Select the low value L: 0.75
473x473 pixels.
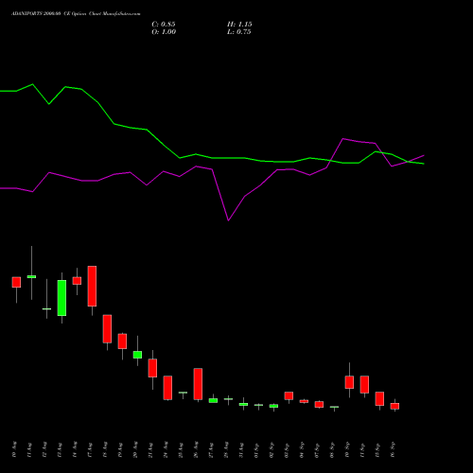tap(239, 32)
